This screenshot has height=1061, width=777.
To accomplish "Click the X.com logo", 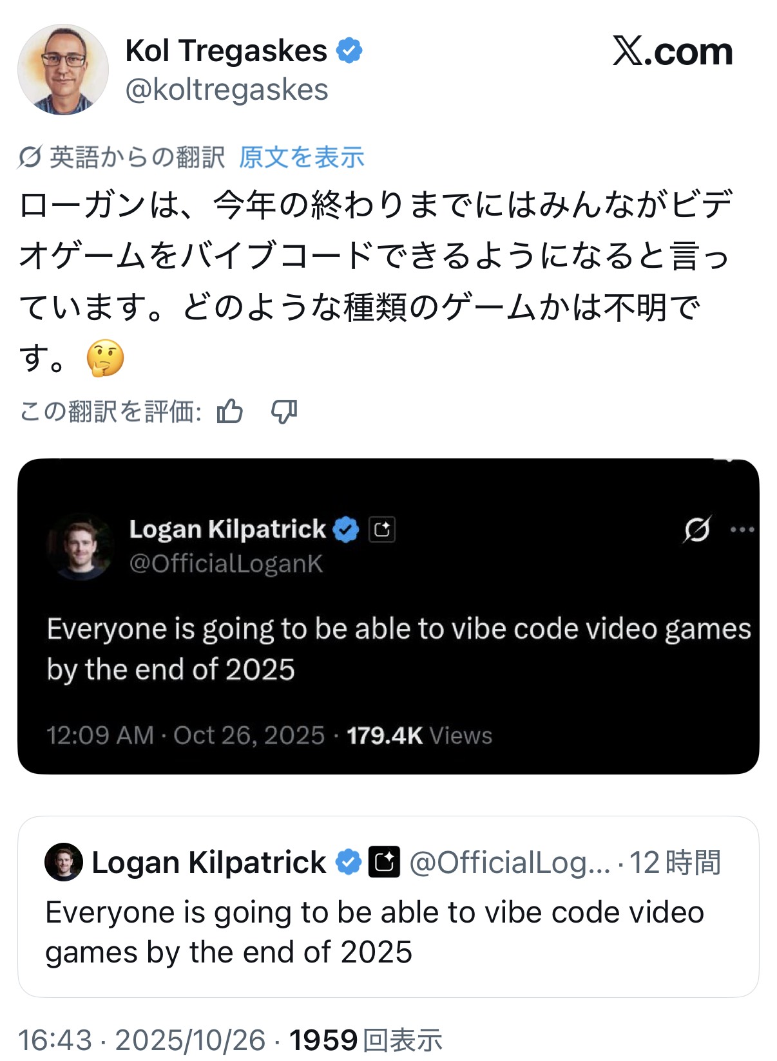I will [x=673, y=52].
